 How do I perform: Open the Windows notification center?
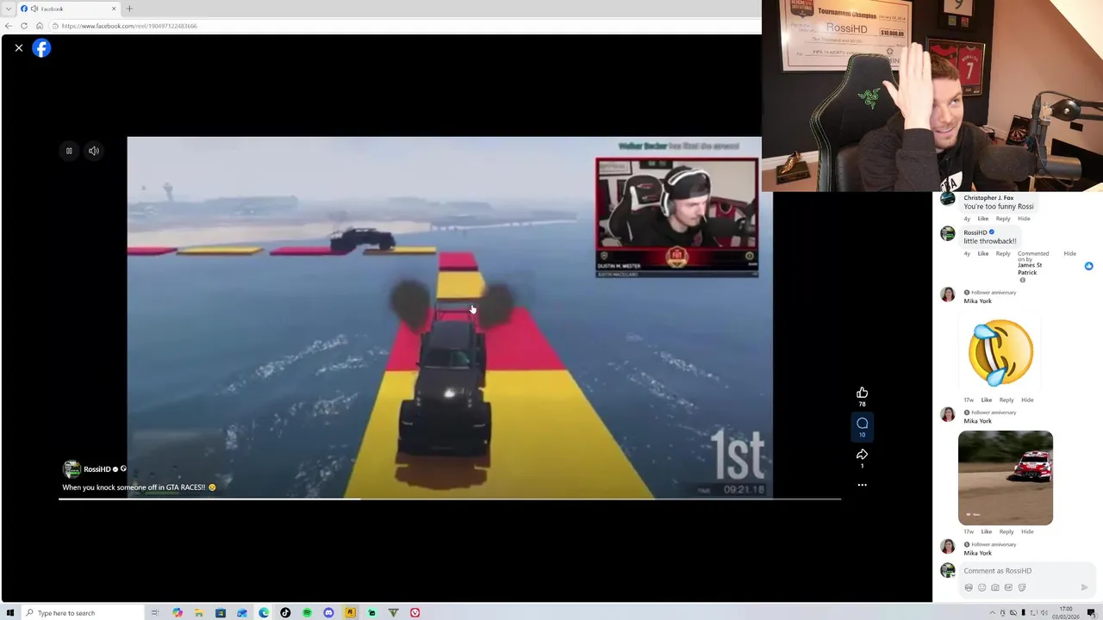[x=1091, y=613]
